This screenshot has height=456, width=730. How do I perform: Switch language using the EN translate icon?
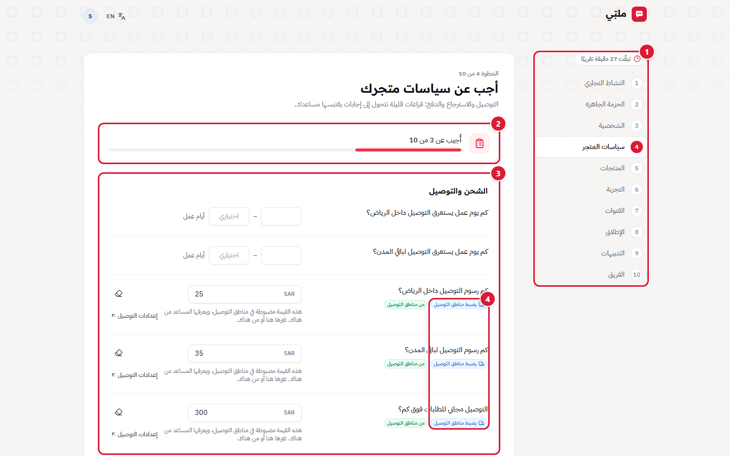pyautogui.click(x=116, y=16)
